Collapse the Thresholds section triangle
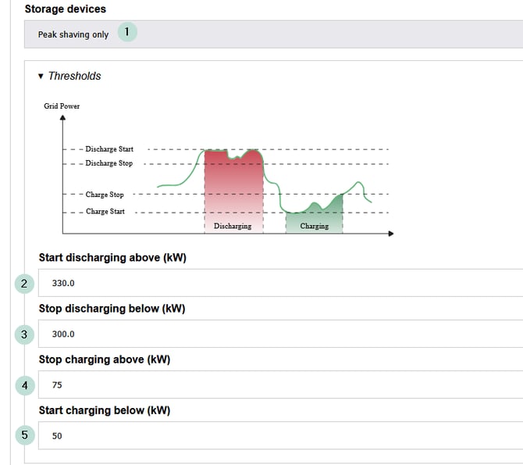 point(41,76)
